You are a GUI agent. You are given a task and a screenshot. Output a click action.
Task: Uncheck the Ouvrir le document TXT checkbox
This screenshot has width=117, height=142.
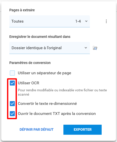click(x=12, y=114)
